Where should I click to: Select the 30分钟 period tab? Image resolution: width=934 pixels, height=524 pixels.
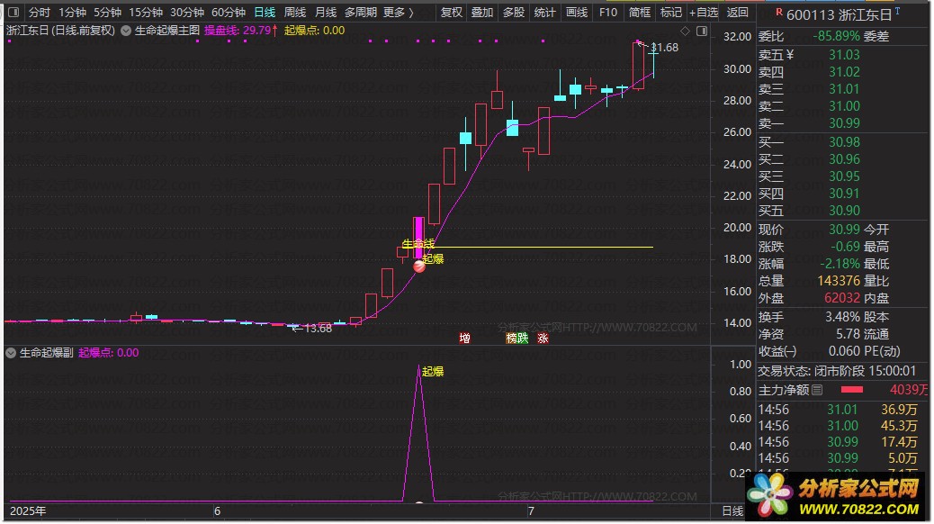tap(187, 12)
